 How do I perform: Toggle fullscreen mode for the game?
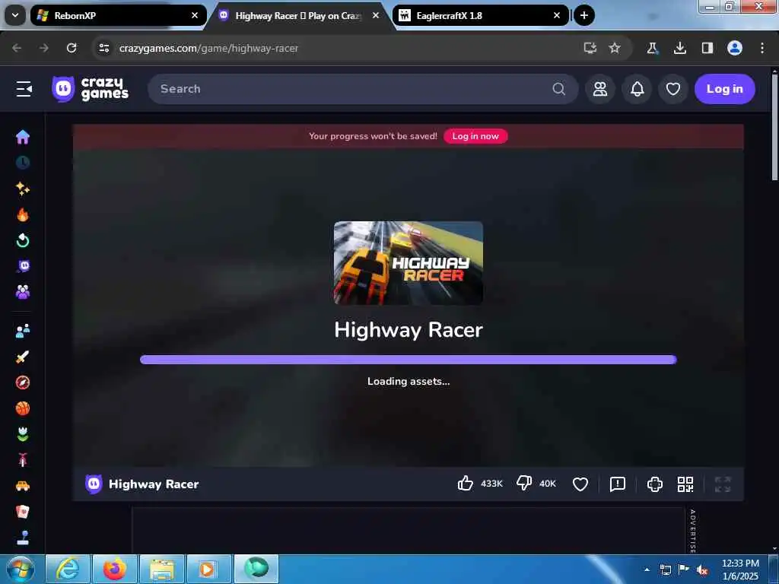(723, 484)
